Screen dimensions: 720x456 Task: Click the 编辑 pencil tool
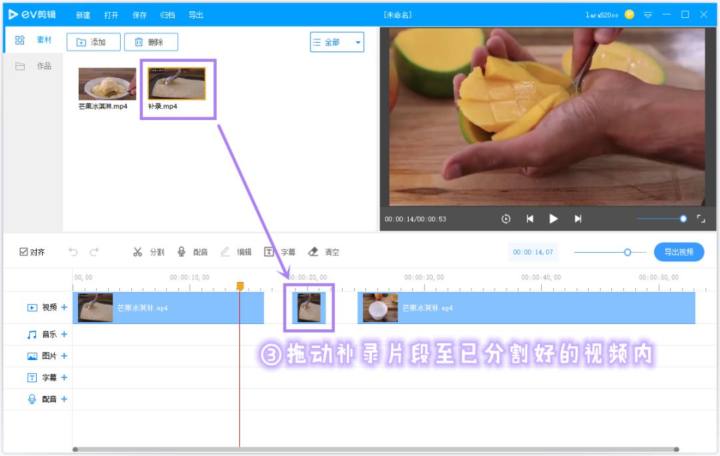[x=236, y=252]
